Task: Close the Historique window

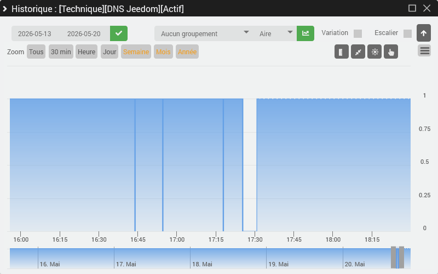Action: coord(427,8)
